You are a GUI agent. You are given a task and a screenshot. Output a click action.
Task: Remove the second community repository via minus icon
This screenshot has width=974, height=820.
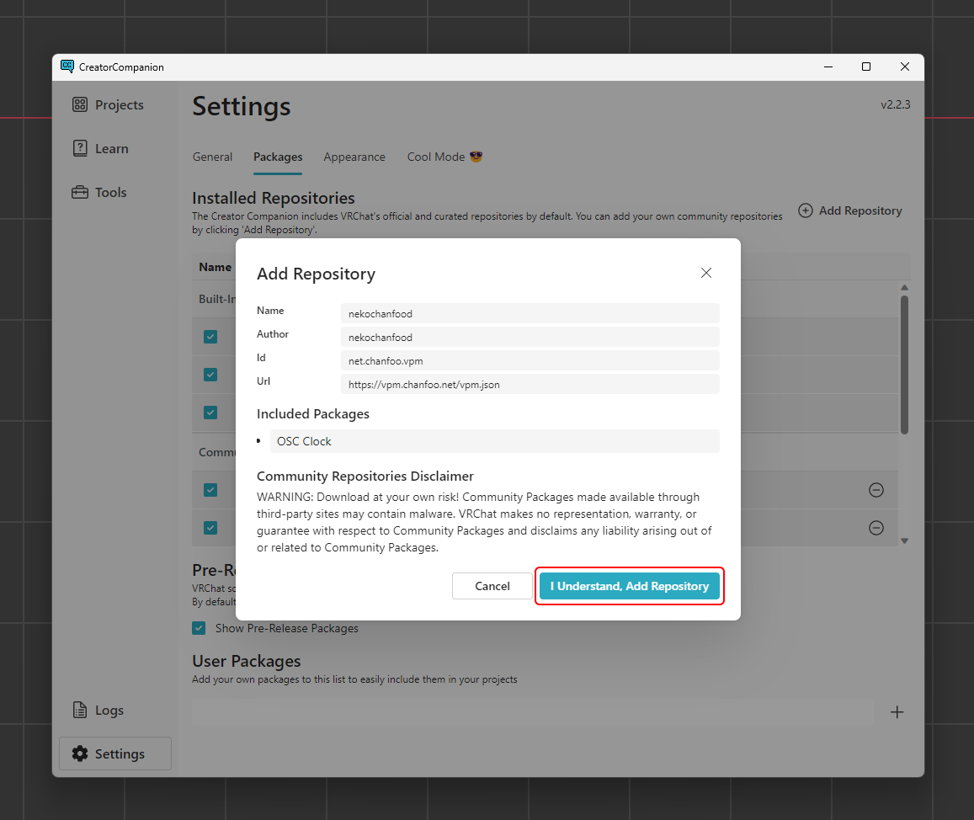876,528
